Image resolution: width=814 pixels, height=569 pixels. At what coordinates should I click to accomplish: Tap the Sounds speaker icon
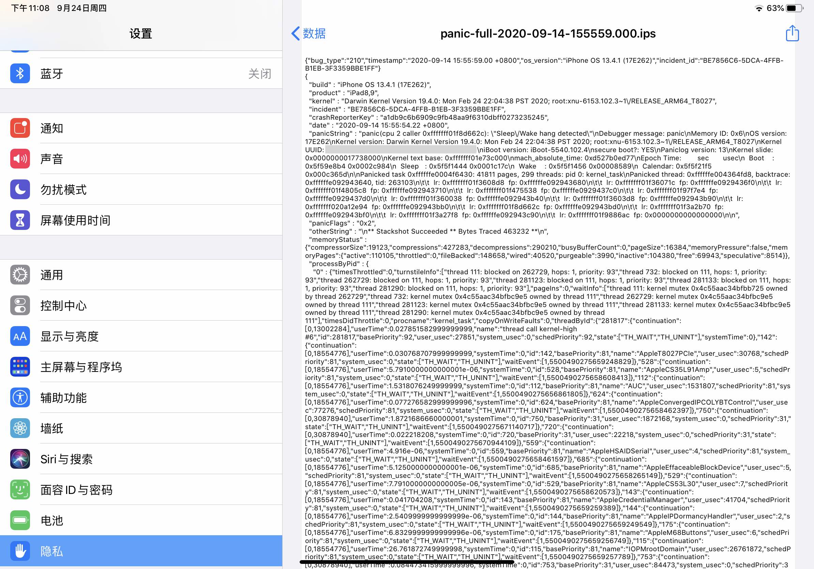coord(20,159)
